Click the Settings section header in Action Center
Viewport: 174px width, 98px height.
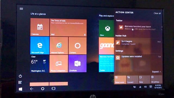tap(119, 51)
